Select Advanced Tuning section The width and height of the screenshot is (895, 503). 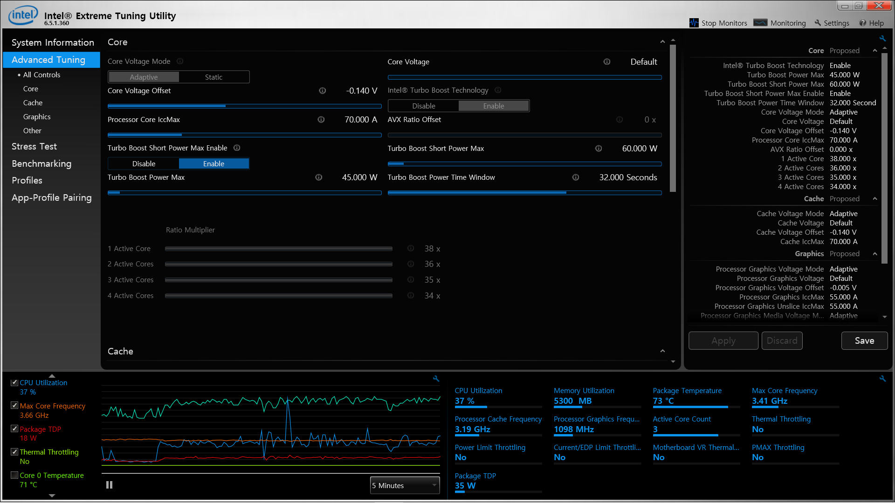[x=51, y=60]
